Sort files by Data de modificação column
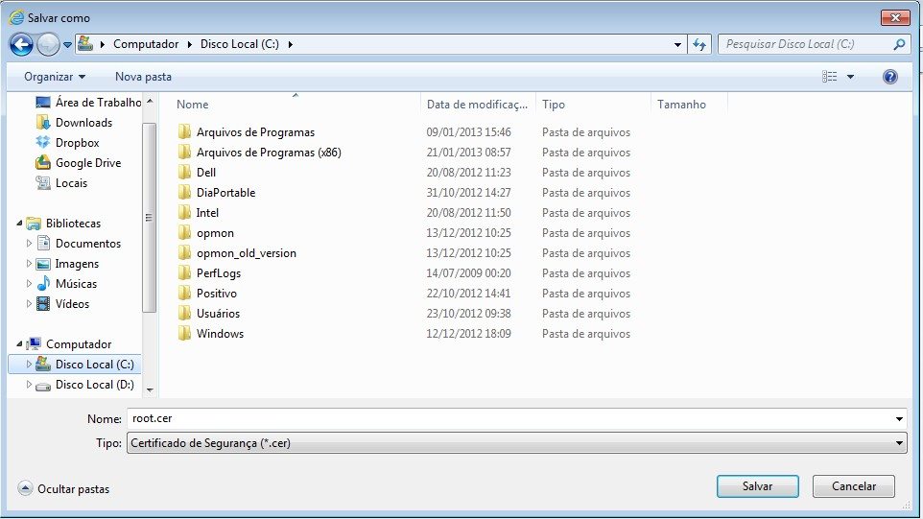The height and width of the screenshot is (519, 923). point(476,105)
